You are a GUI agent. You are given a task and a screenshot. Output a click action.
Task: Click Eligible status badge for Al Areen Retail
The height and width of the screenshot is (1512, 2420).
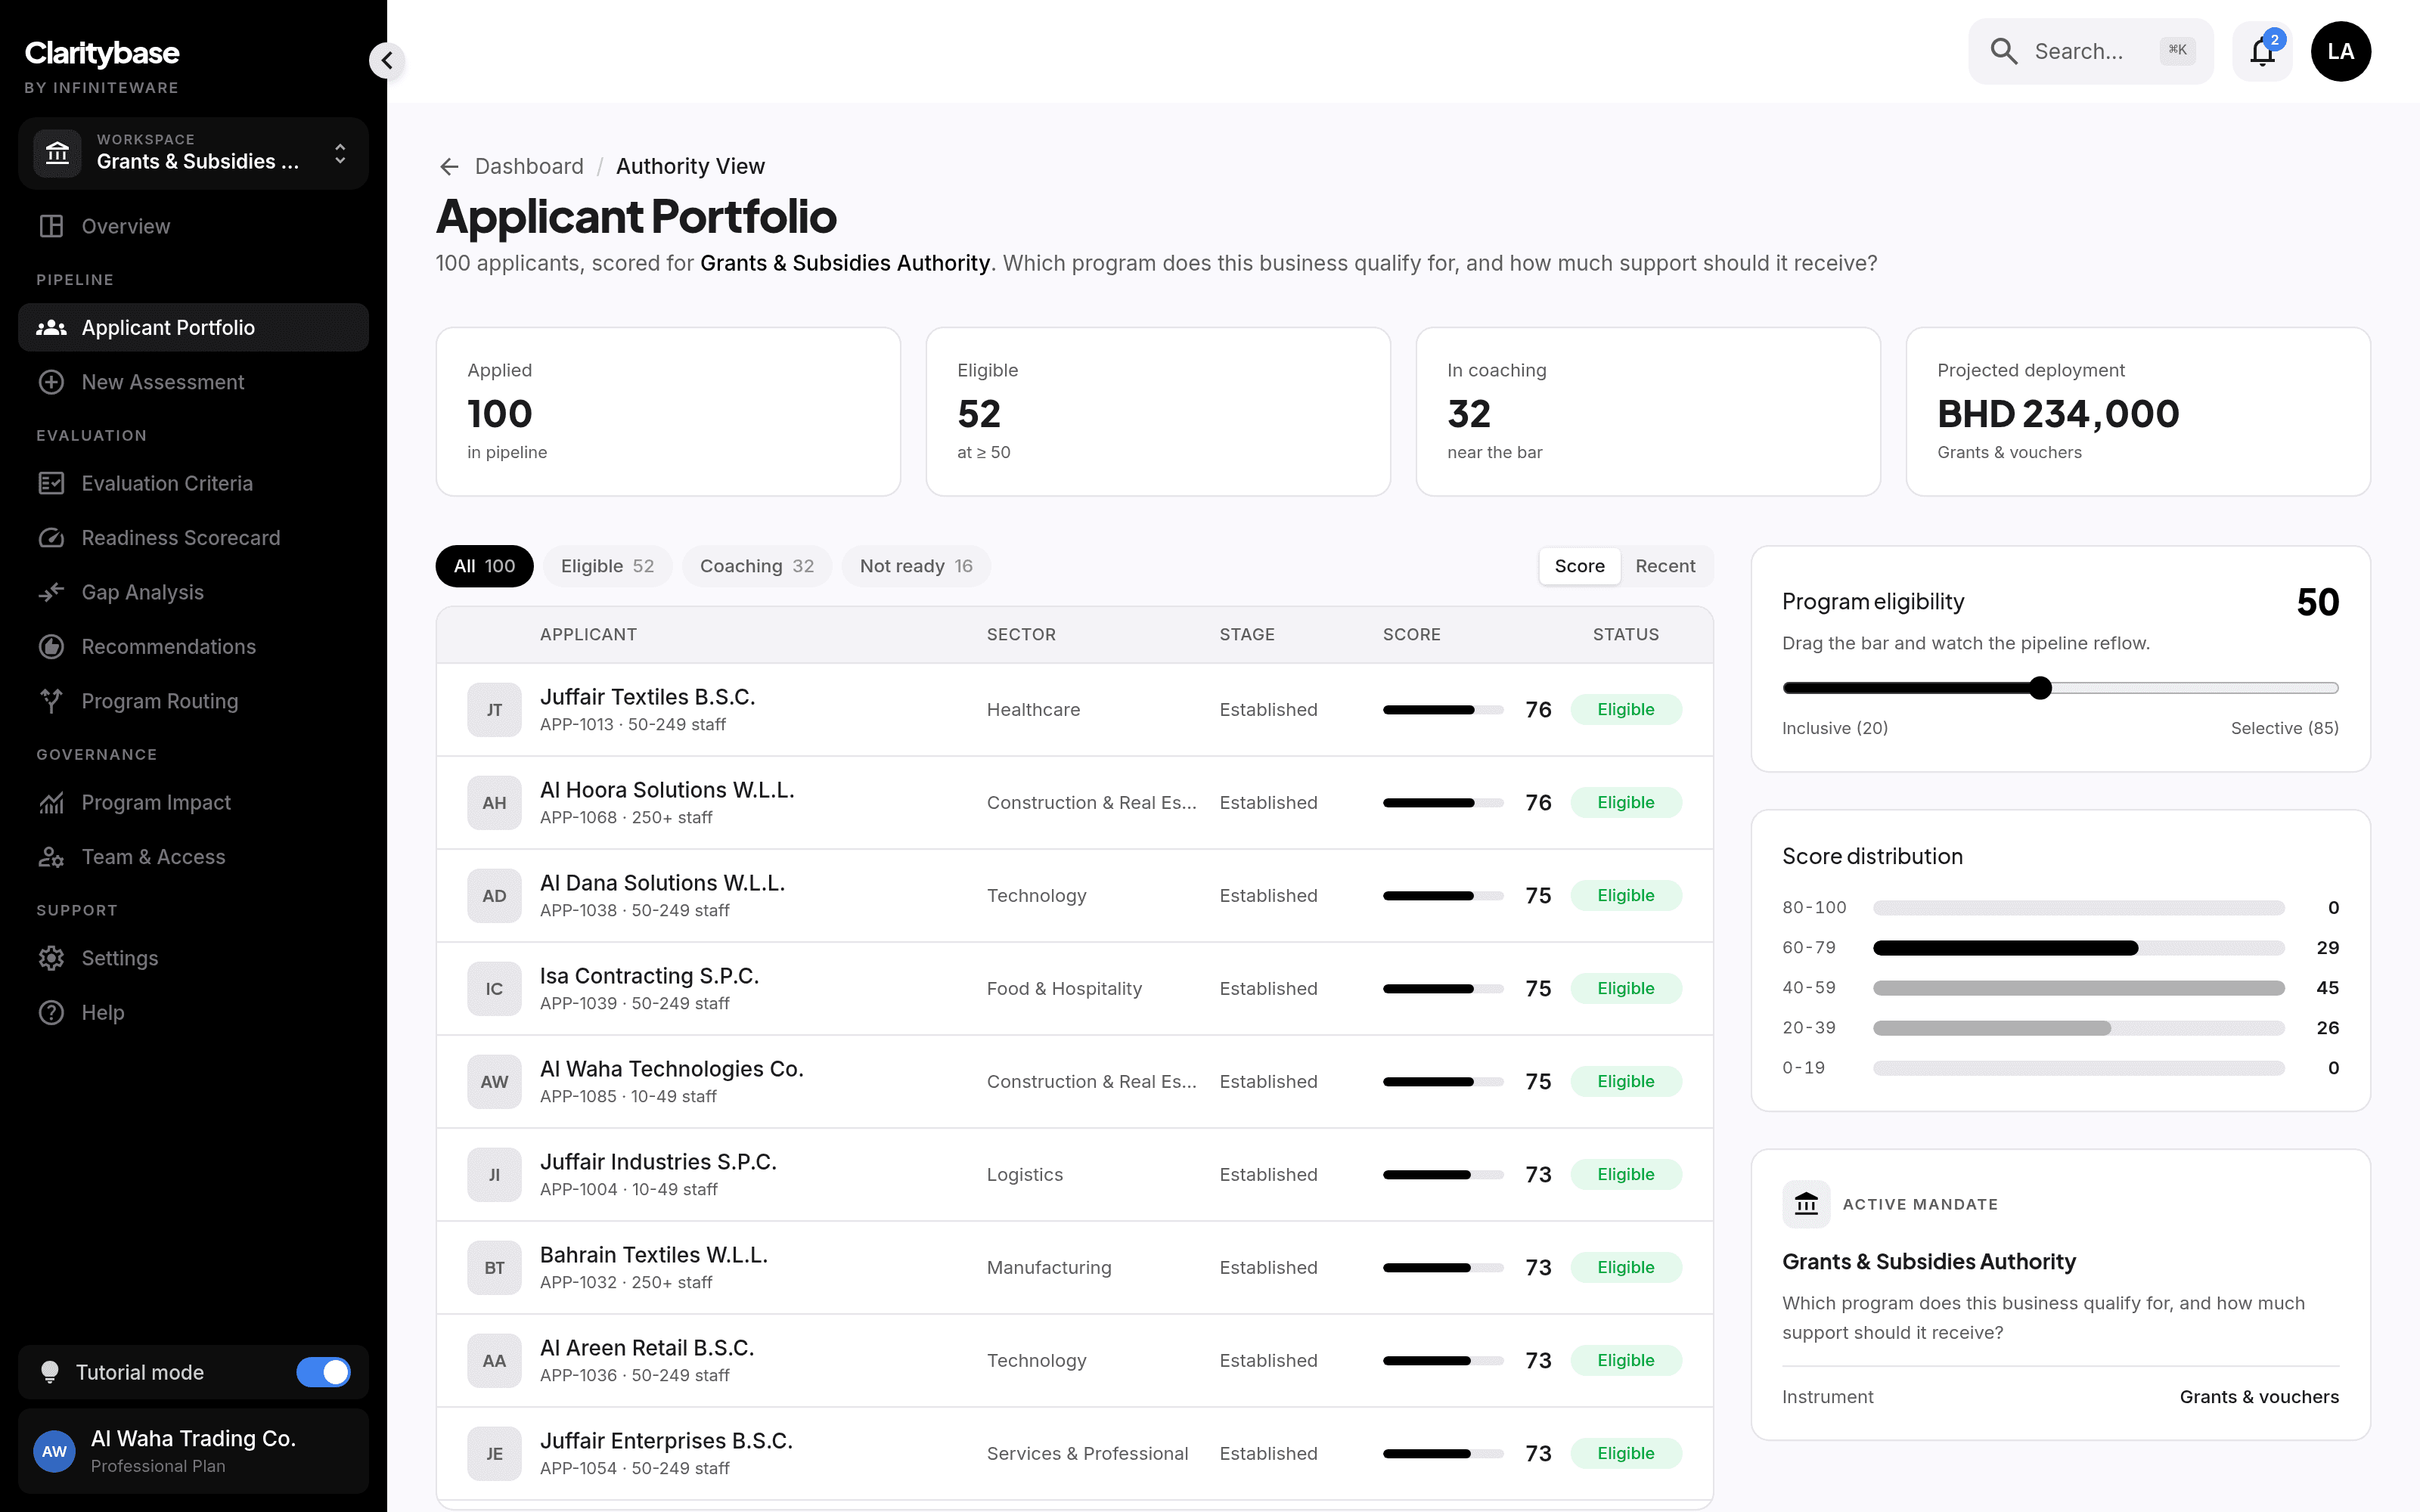coord(1626,1360)
